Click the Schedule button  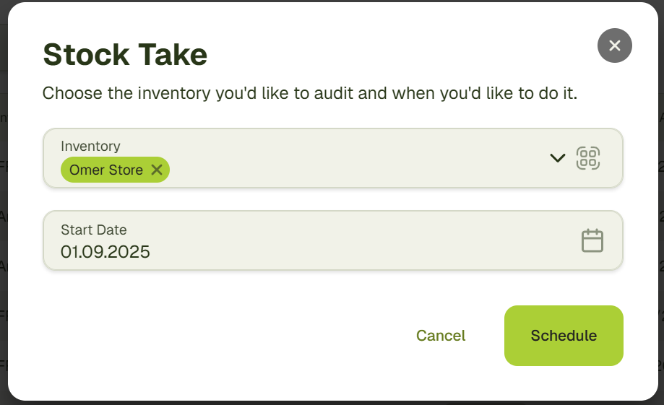(564, 336)
